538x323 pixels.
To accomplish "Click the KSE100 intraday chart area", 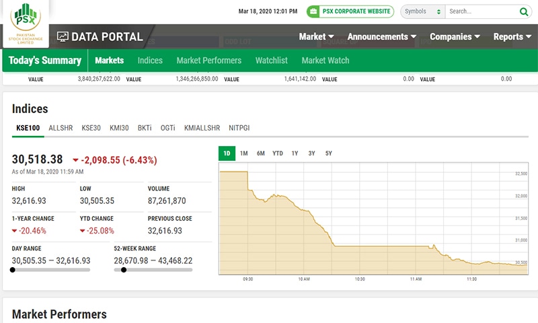I will 373,219.
